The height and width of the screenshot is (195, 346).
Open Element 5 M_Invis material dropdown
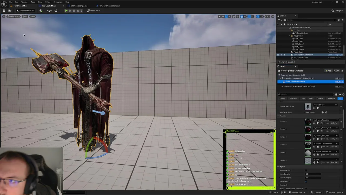point(325,159)
